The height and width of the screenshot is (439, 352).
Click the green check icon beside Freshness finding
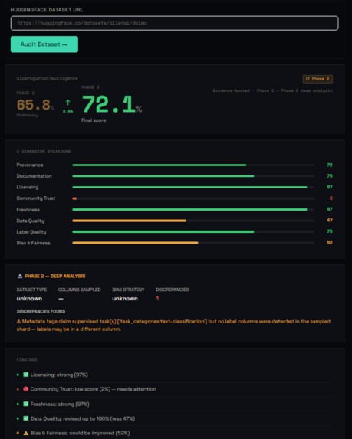tap(26, 404)
